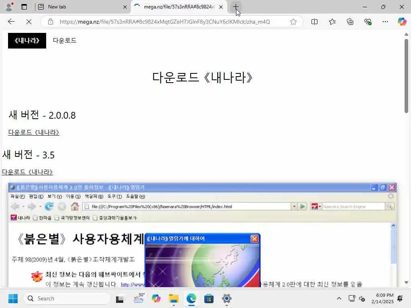
Task: Click the 다운로드 《내나라》 page title
Action: (202, 78)
